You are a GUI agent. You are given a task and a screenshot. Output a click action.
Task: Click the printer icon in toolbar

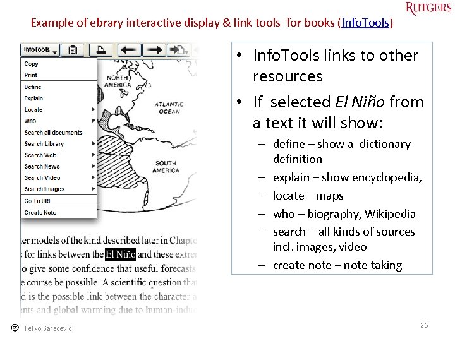pos(100,50)
